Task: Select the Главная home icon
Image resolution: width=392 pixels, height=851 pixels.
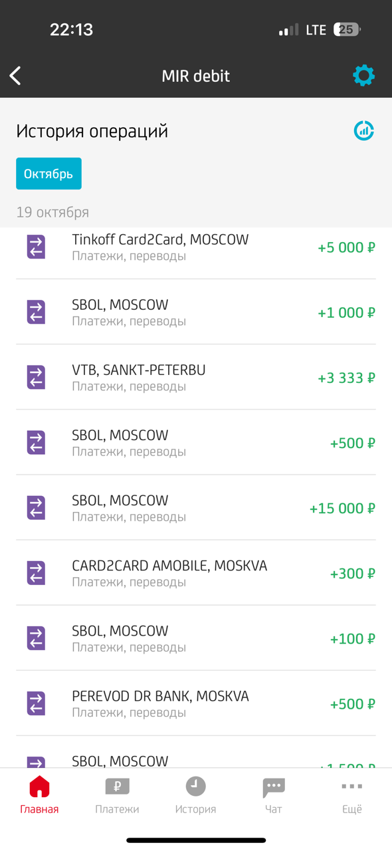Action: [x=39, y=786]
